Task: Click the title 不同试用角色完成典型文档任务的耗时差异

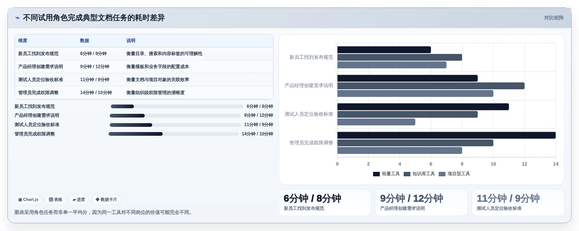Action: point(94,18)
